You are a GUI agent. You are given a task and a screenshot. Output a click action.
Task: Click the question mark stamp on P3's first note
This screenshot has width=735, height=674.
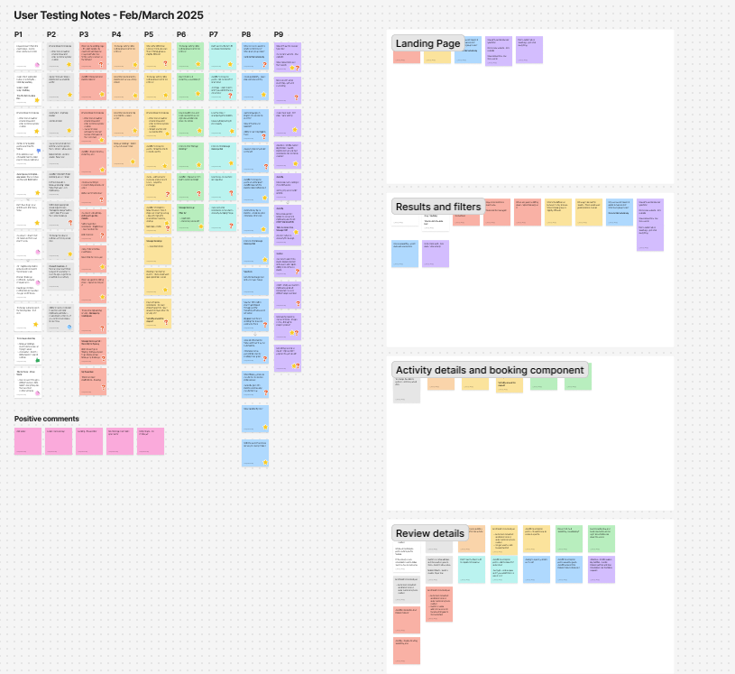click(101, 65)
